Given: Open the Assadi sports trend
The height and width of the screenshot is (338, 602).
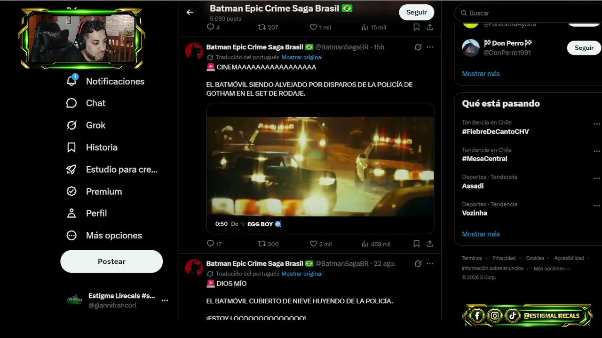Looking at the screenshot, I should click(473, 186).
